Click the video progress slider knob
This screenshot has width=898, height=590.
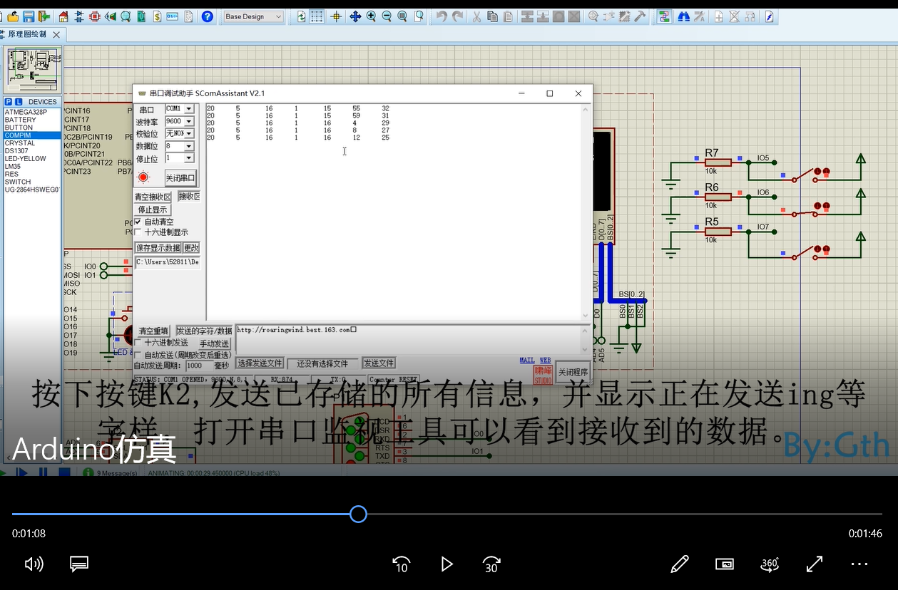coord(358,514)
